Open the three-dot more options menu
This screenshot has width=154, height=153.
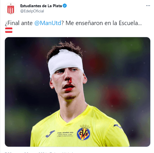(148, 6)
